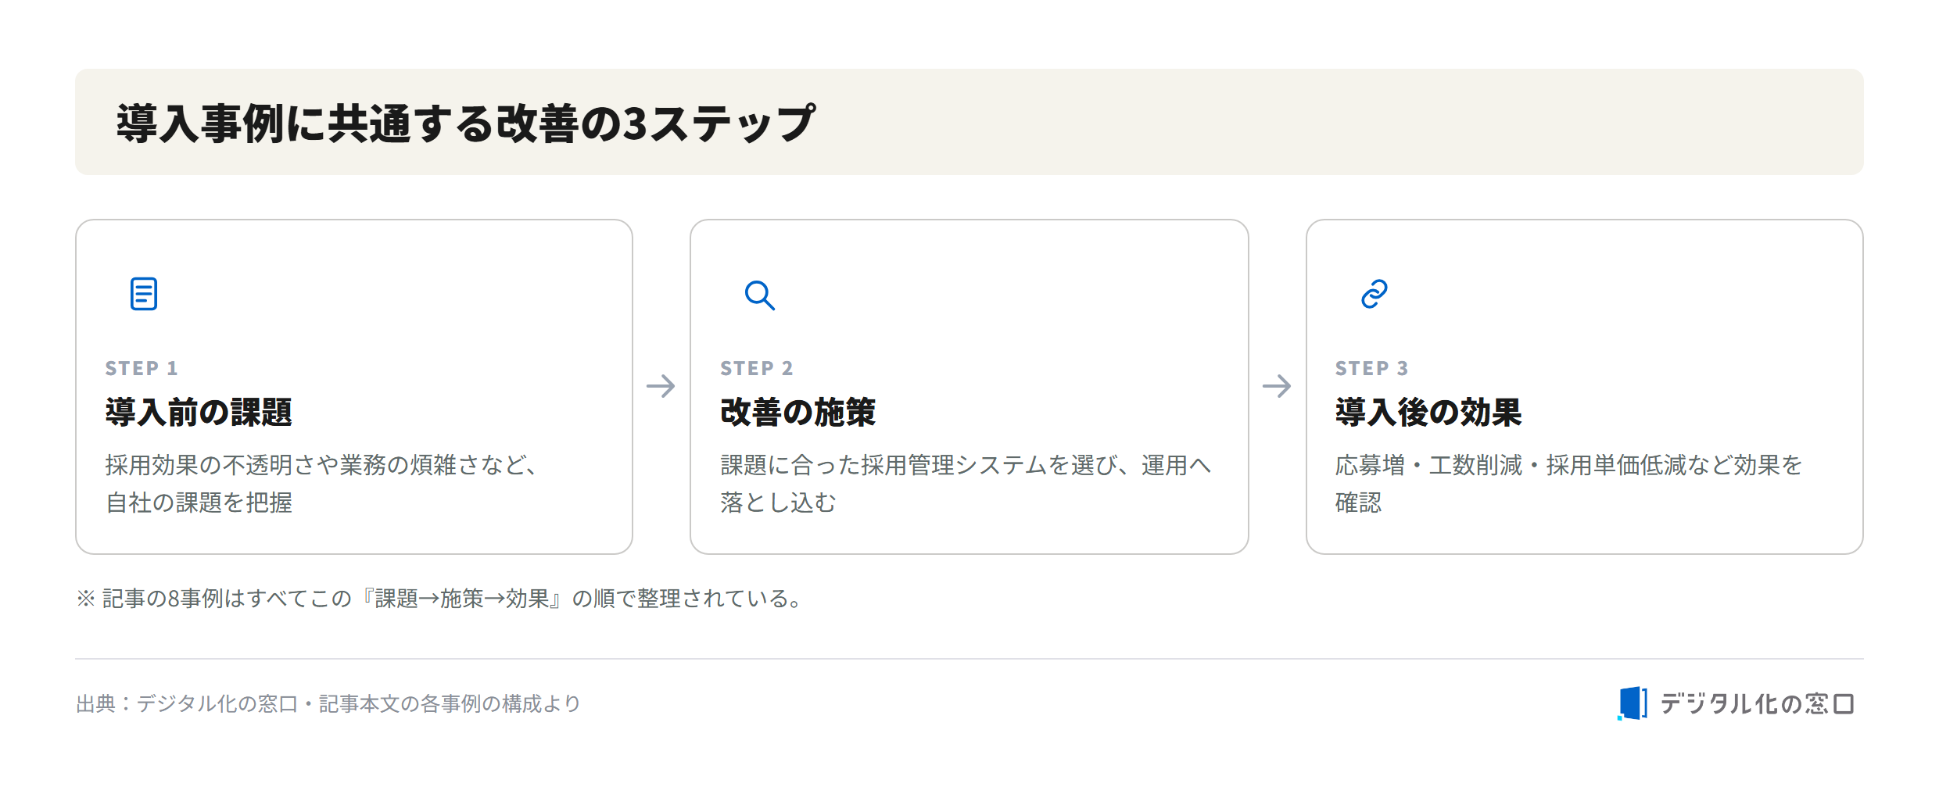
Task: Select the title 導入事例に共通する改善の3ステップ
Action: [x=466, y=123]
